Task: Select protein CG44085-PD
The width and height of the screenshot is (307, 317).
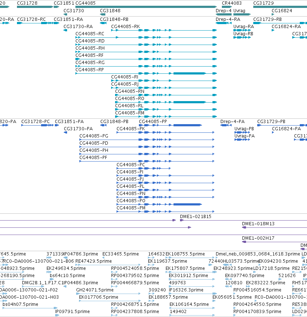Action: 94,143
